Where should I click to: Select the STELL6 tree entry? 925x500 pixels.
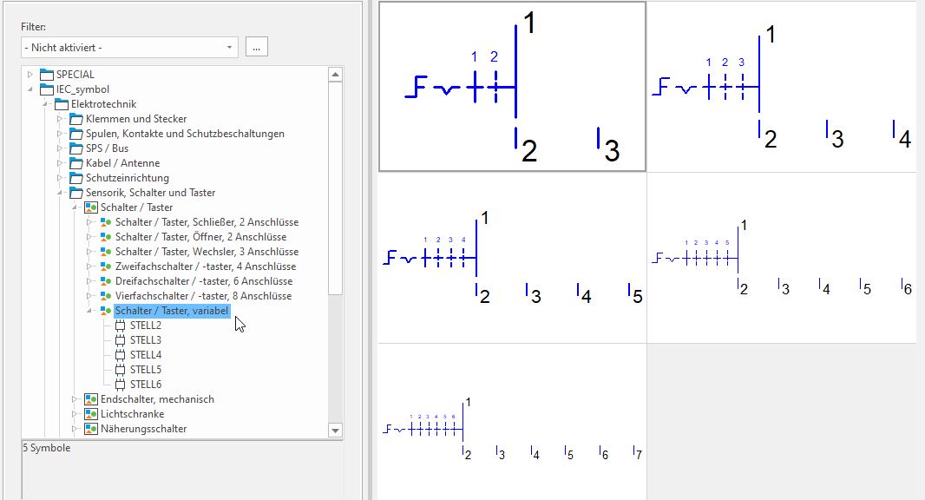tap(146, 385)
